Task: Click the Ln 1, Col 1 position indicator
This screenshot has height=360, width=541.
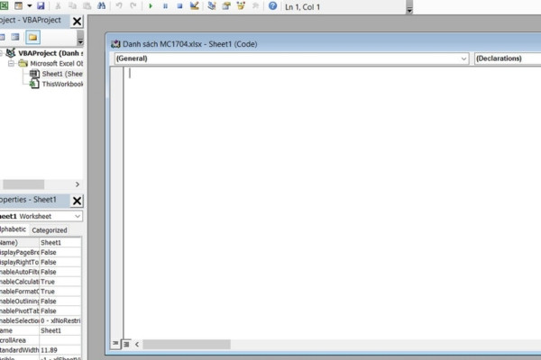Action: click(302, 7)
